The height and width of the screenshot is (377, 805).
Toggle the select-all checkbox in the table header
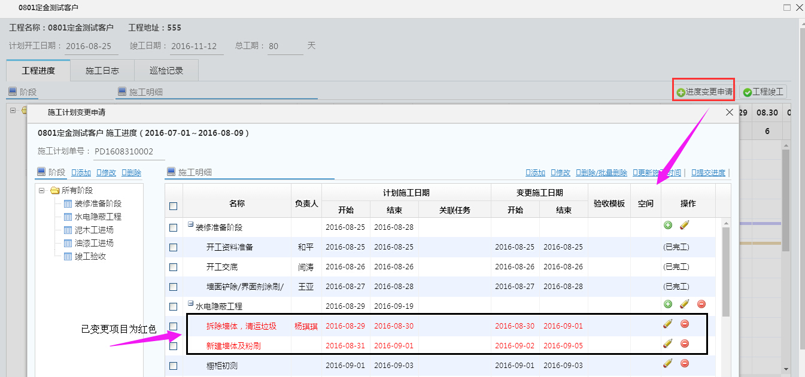[173, 205]
